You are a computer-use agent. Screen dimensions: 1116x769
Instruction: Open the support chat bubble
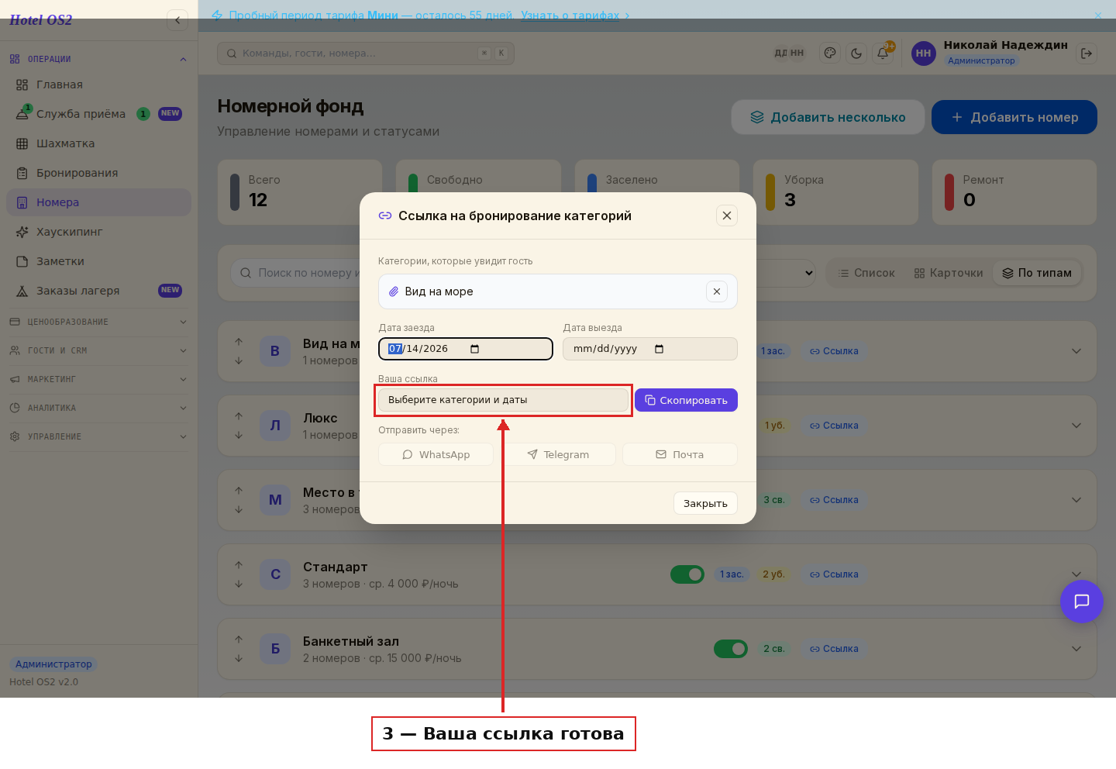click(1082, 602)
